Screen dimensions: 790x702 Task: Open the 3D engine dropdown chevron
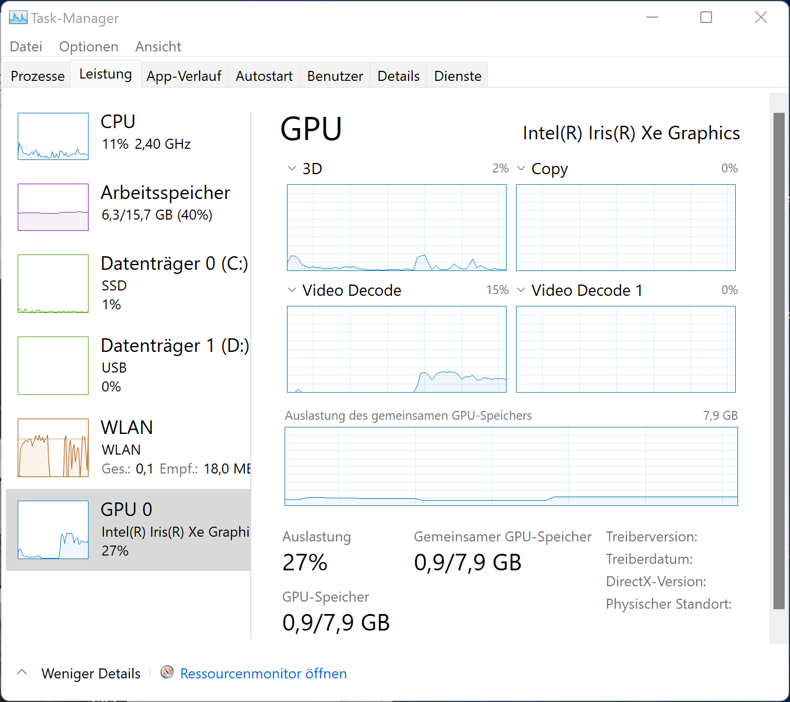tap(292, 168)
